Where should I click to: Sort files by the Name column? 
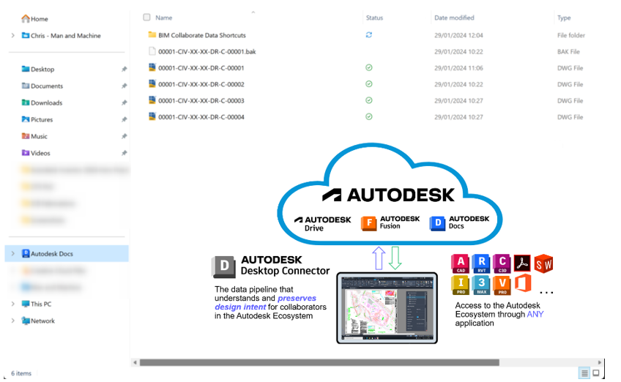[x=163, y=18]
